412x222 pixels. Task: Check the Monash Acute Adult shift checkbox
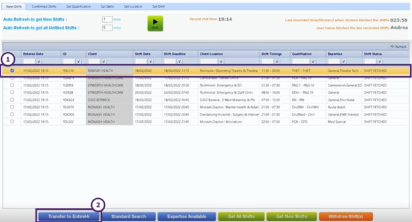[12, 107]
